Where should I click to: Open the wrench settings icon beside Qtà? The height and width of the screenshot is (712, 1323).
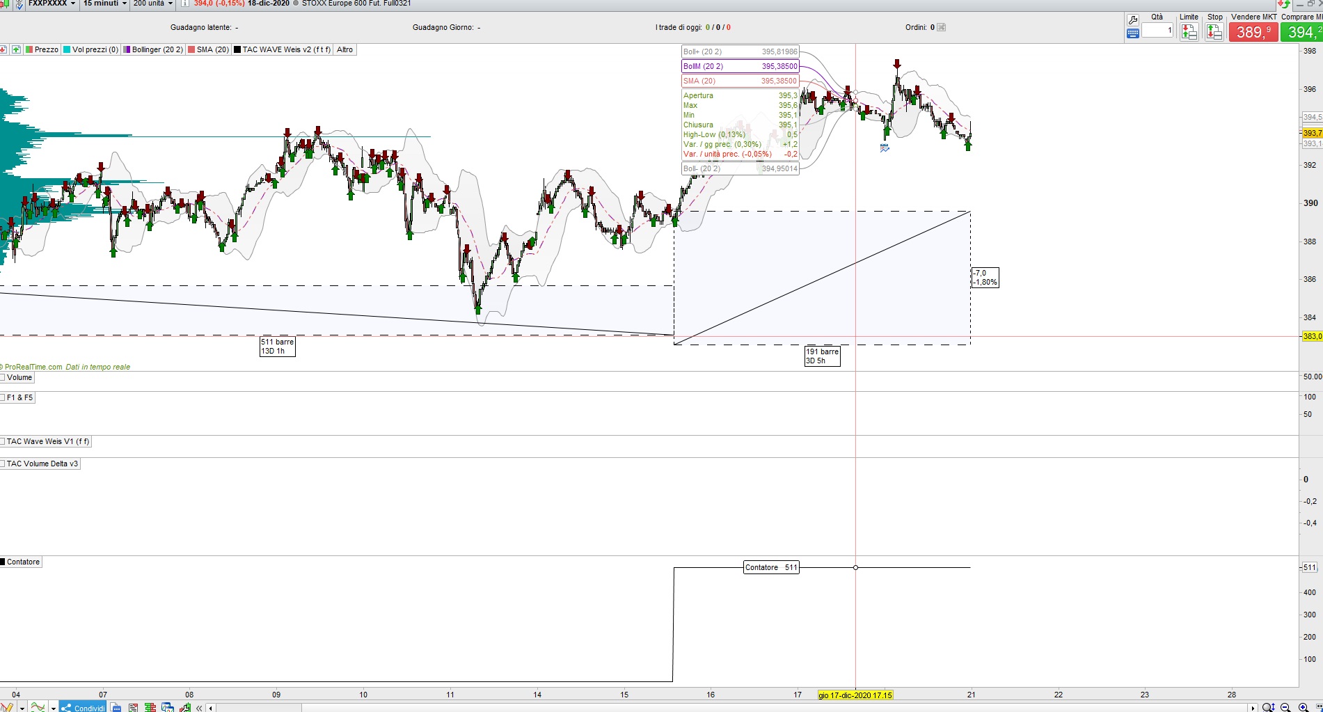pos(1132,19)
